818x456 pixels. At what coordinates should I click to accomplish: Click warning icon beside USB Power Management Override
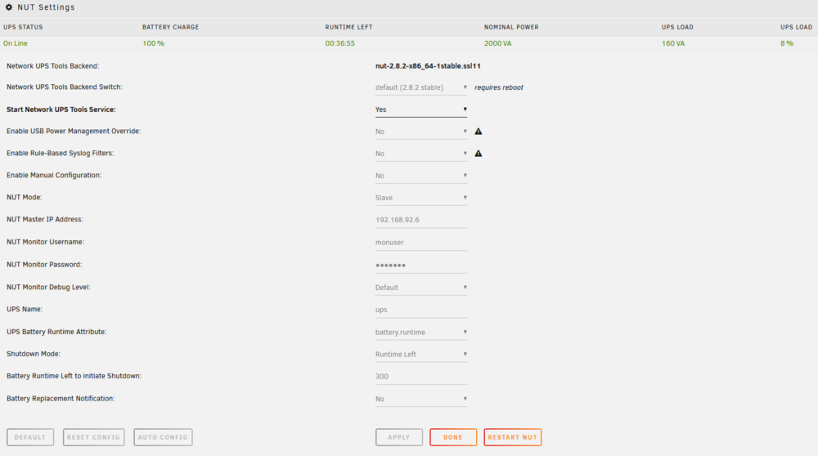pyautogui.click(x=479, y=132)
